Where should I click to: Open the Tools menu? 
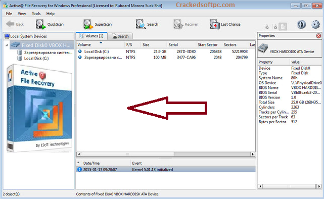(x=36, y=14)
